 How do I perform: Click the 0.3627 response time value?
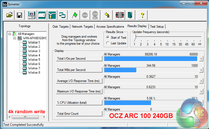click(x=151, y=77)
